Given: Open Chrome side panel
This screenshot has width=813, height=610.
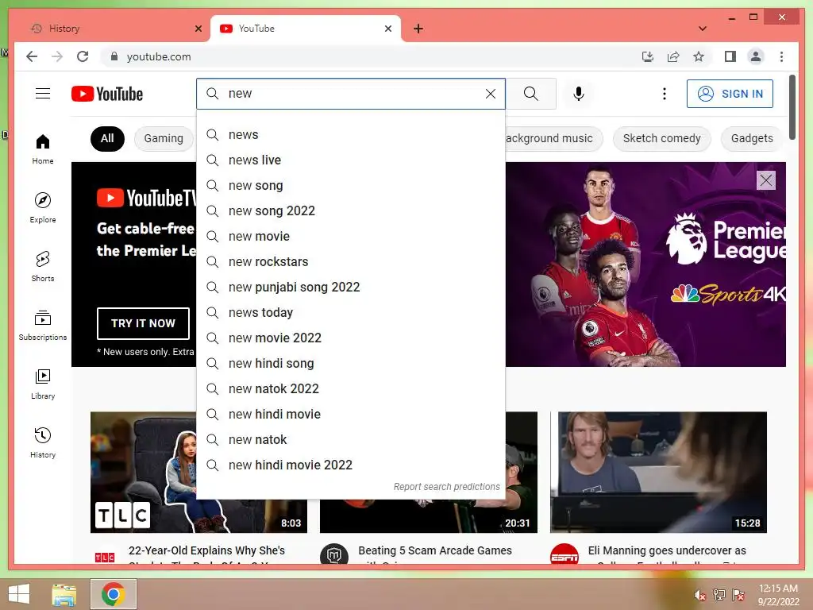Looking at the screenshot, I should (730, 56).
